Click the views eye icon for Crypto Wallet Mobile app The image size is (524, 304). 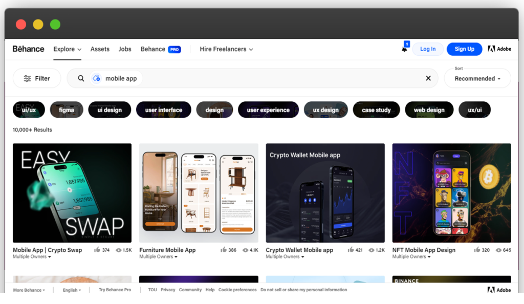(372, 250)
